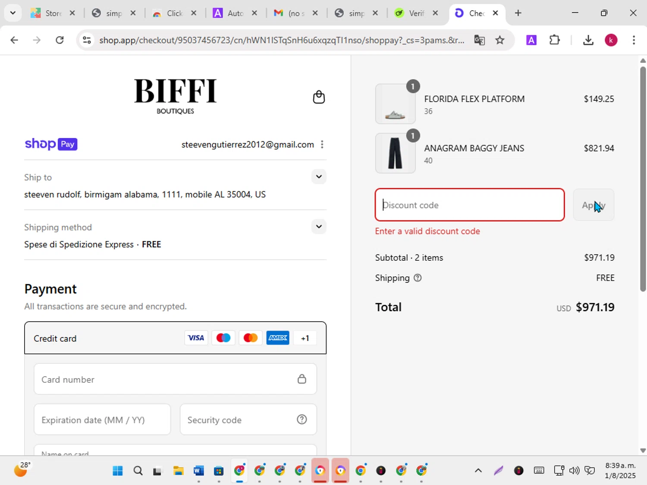
Task: Close the Store tab
Action: (x=72, y=13)
